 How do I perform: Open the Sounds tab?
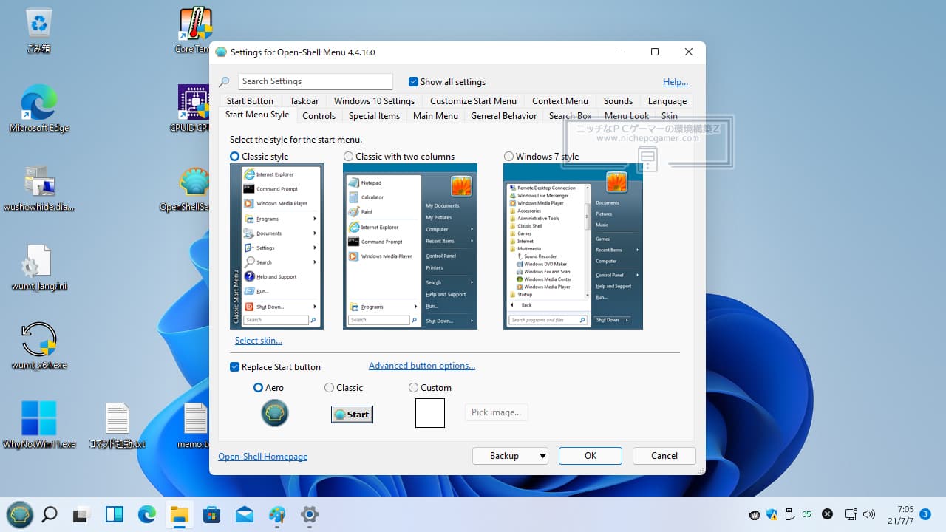[x=618, y=101]
